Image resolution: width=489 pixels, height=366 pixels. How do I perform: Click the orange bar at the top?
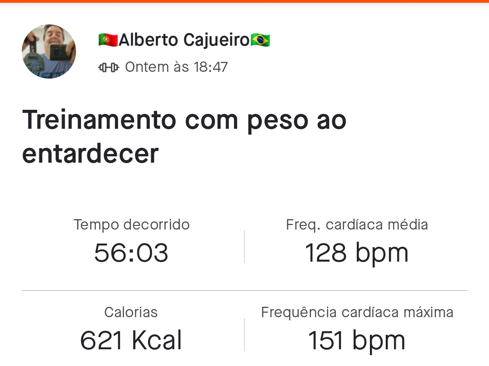tap(244, 1)
